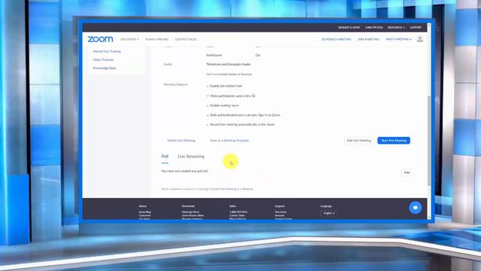Open Attend Live Training sidebar link
The width and height of the screenshot is (481, 271).
point(107,51)
